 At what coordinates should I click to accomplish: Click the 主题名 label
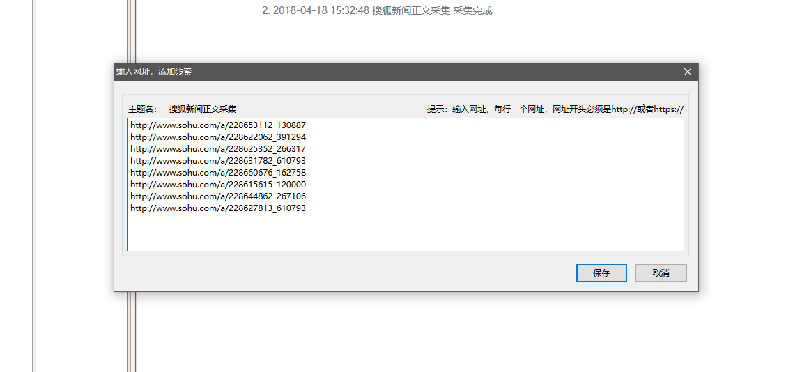[143, 109]
